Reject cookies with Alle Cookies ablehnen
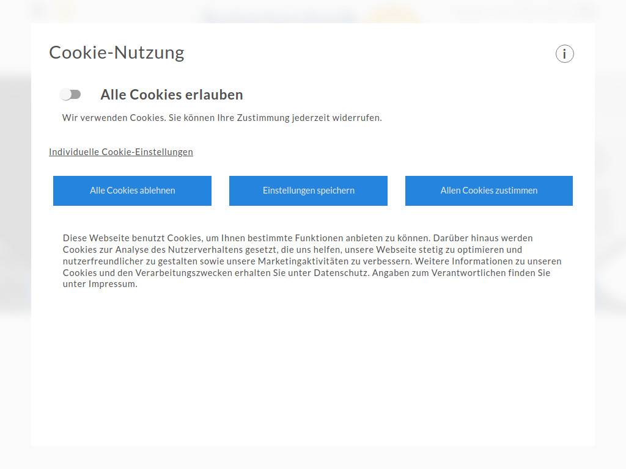This screenshot has width=626, height=469. click(132, 191)
